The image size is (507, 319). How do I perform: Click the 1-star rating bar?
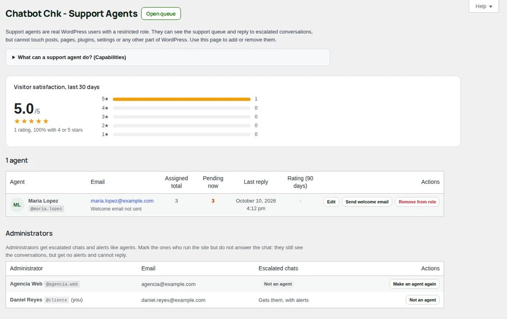[182, 134]
